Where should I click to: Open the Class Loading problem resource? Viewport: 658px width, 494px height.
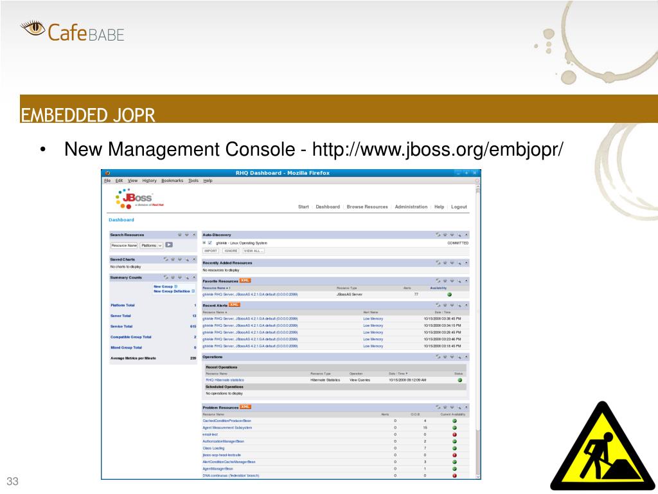click(x=213, y=448)
